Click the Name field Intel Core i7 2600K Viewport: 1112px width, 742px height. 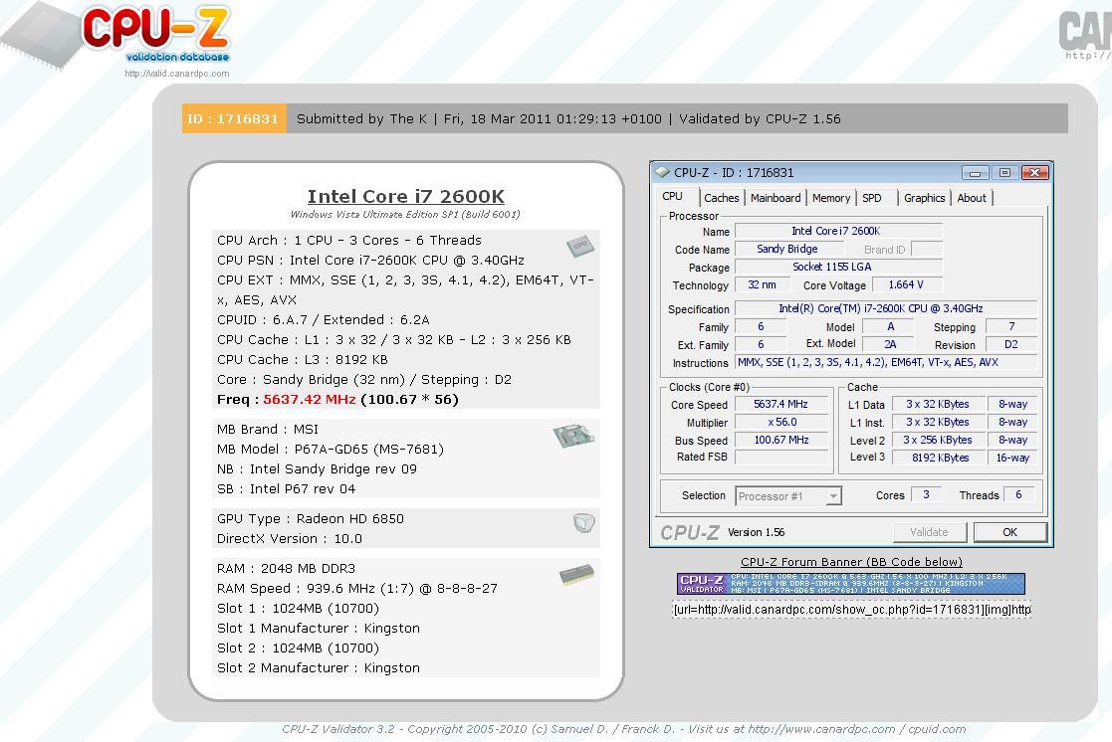point(838,231)
